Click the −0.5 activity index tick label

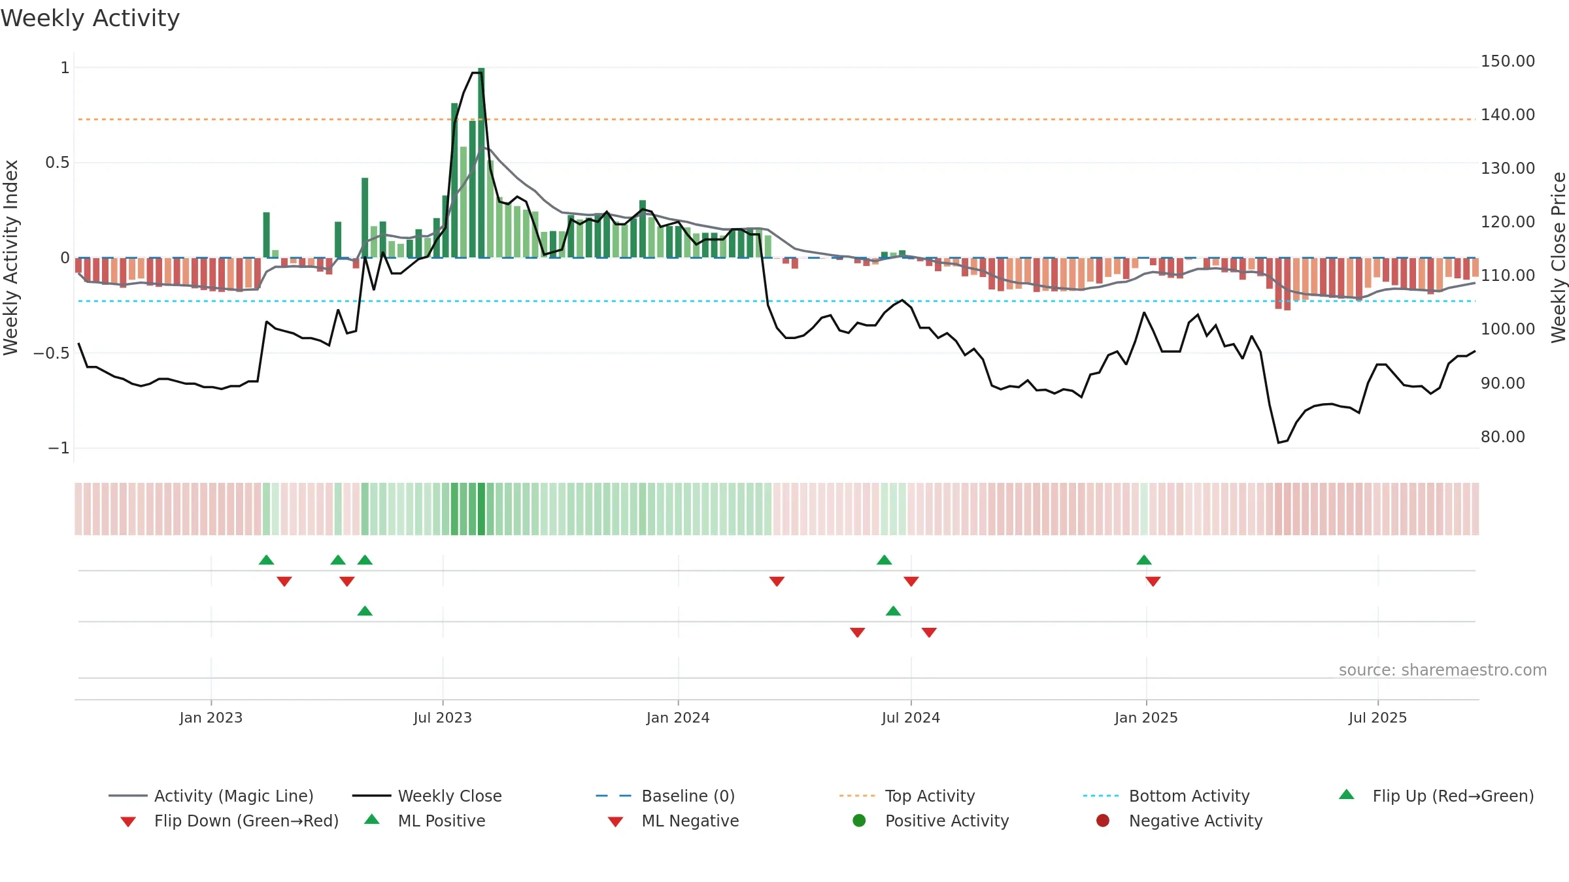point(51,353)
